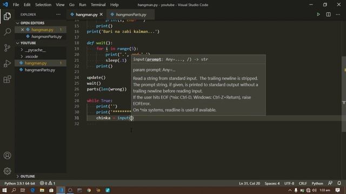Change end of line sequence CRLF
The width and height of the screenshot is (346, 194).
(x=303, y=183)
